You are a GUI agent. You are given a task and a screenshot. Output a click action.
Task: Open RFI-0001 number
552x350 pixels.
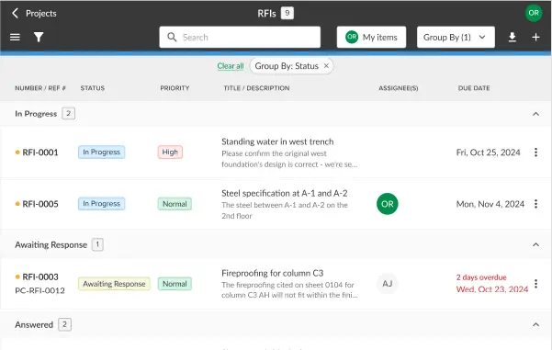(40, 152)
